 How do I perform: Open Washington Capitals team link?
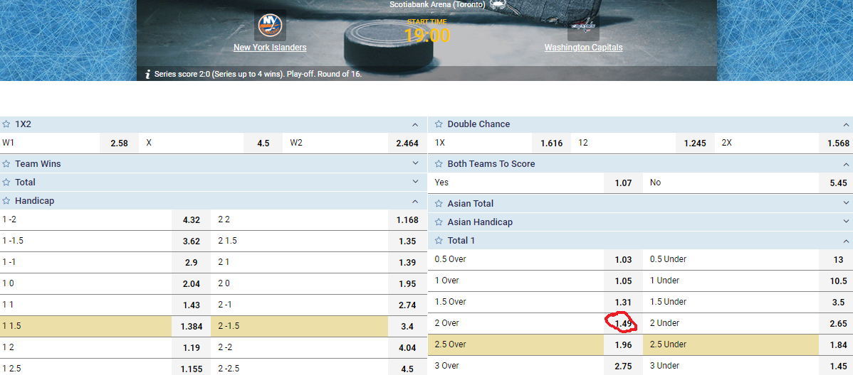pos(583,47)
